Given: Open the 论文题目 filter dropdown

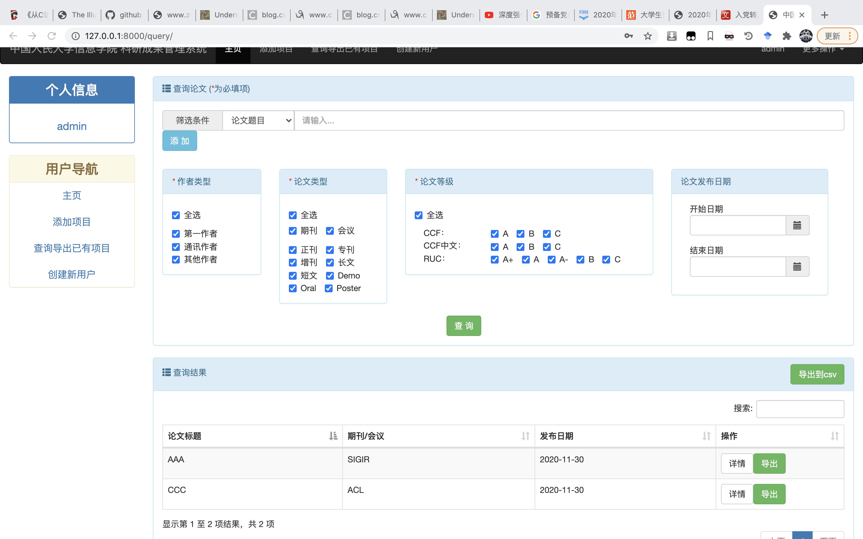Looking at the screenshot, I should click(258, 120).
